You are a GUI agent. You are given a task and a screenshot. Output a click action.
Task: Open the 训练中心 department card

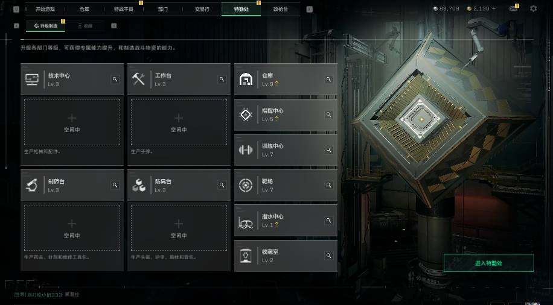coord(286,149)
